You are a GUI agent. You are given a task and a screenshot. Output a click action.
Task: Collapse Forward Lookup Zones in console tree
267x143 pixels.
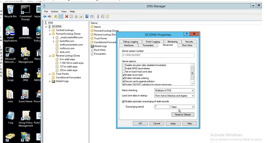pos(50,34)
